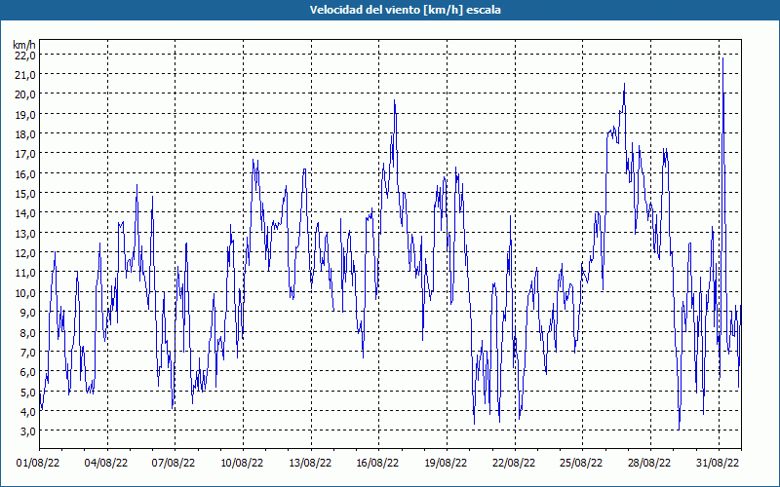Click the 28/08/22 date label

[649, 464]
